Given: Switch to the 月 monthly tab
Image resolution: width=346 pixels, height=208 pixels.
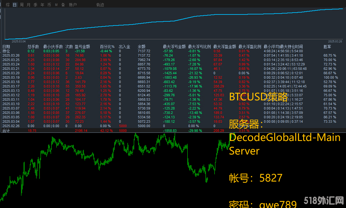Looking at the screenshot, I should point(28,5).
